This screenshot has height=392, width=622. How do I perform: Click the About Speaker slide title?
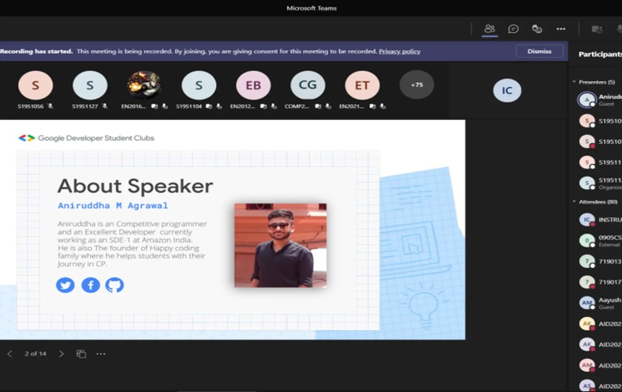click(x=135, y=186)
